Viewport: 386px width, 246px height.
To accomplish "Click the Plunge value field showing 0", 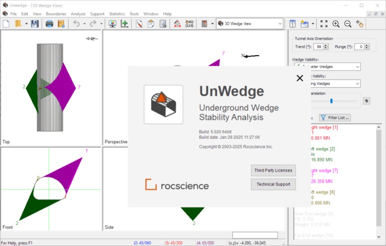I will coord(359,47).
